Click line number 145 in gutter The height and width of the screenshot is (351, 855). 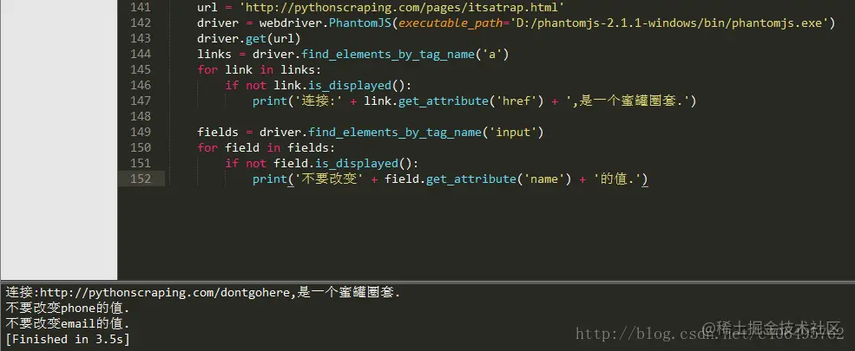point(141,69)
